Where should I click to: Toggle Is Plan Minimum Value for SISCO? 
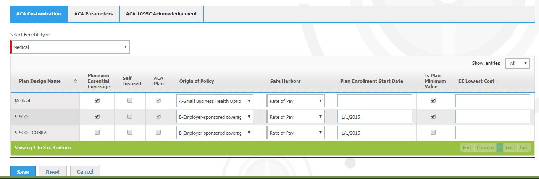pyautogui.click(x=433, y=117)
